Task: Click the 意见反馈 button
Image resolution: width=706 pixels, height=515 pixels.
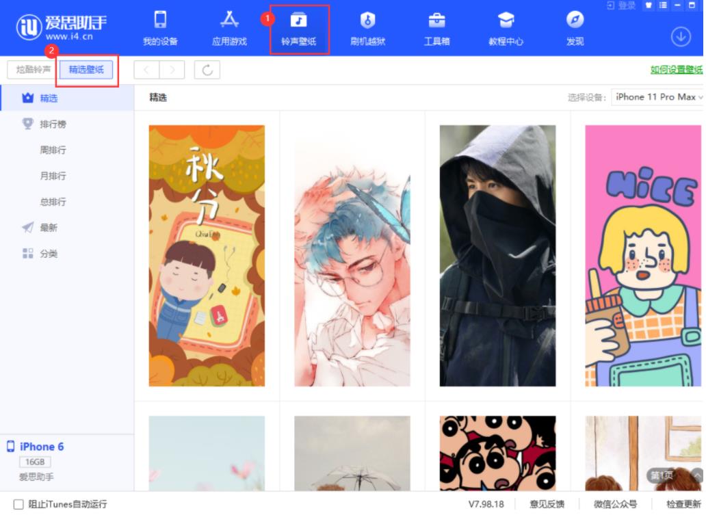Action: [547, 505]
